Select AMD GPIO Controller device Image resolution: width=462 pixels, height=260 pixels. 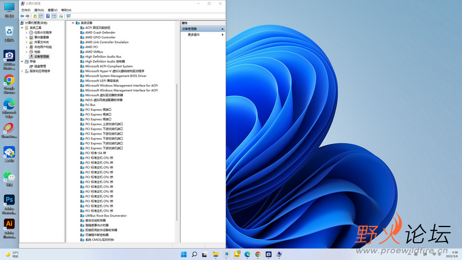click(x=100, y=38)
